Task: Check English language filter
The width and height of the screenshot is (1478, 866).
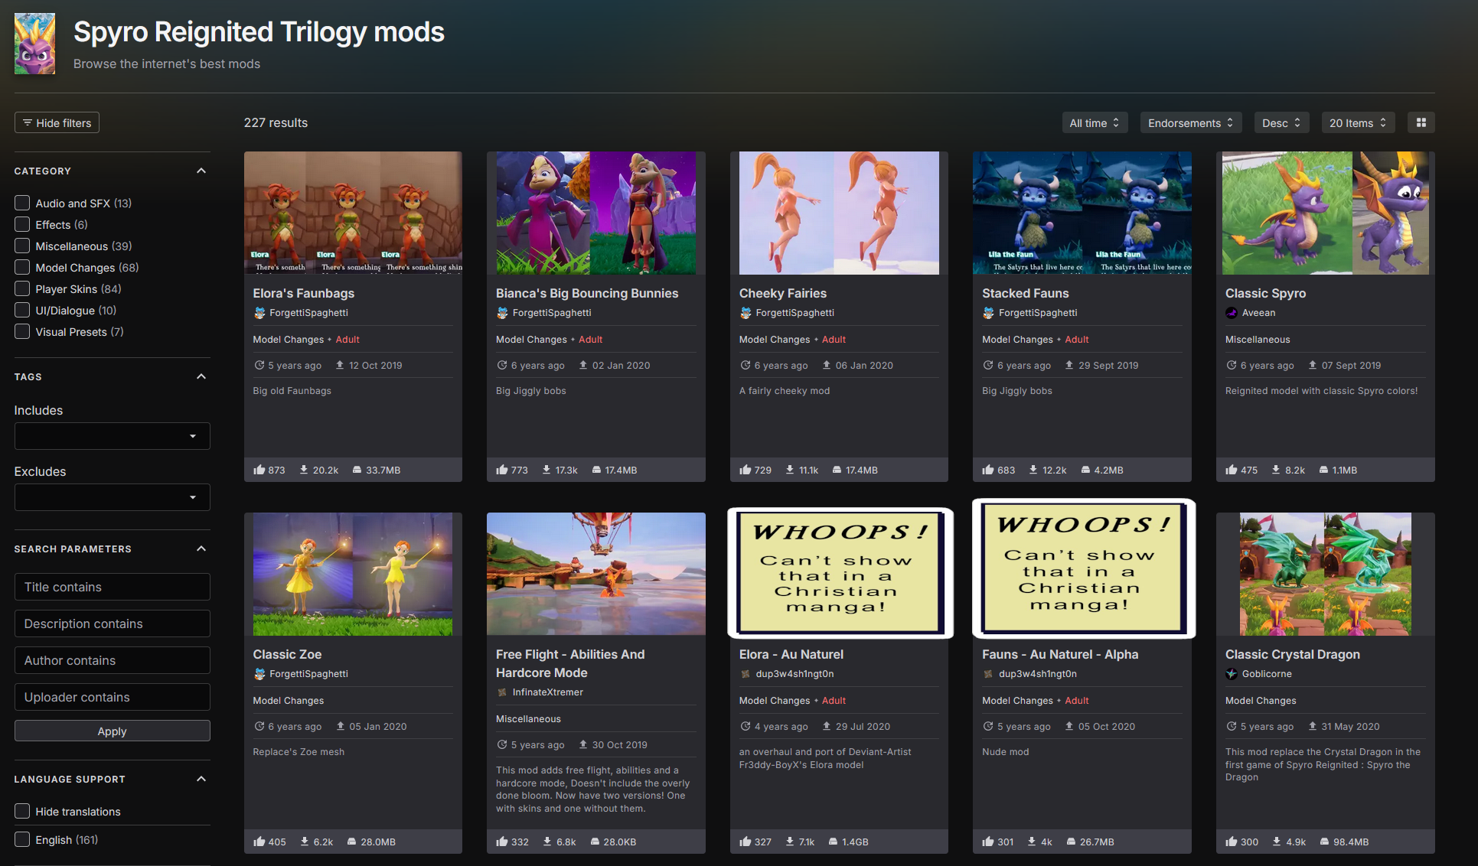Action: pos(22,839)
